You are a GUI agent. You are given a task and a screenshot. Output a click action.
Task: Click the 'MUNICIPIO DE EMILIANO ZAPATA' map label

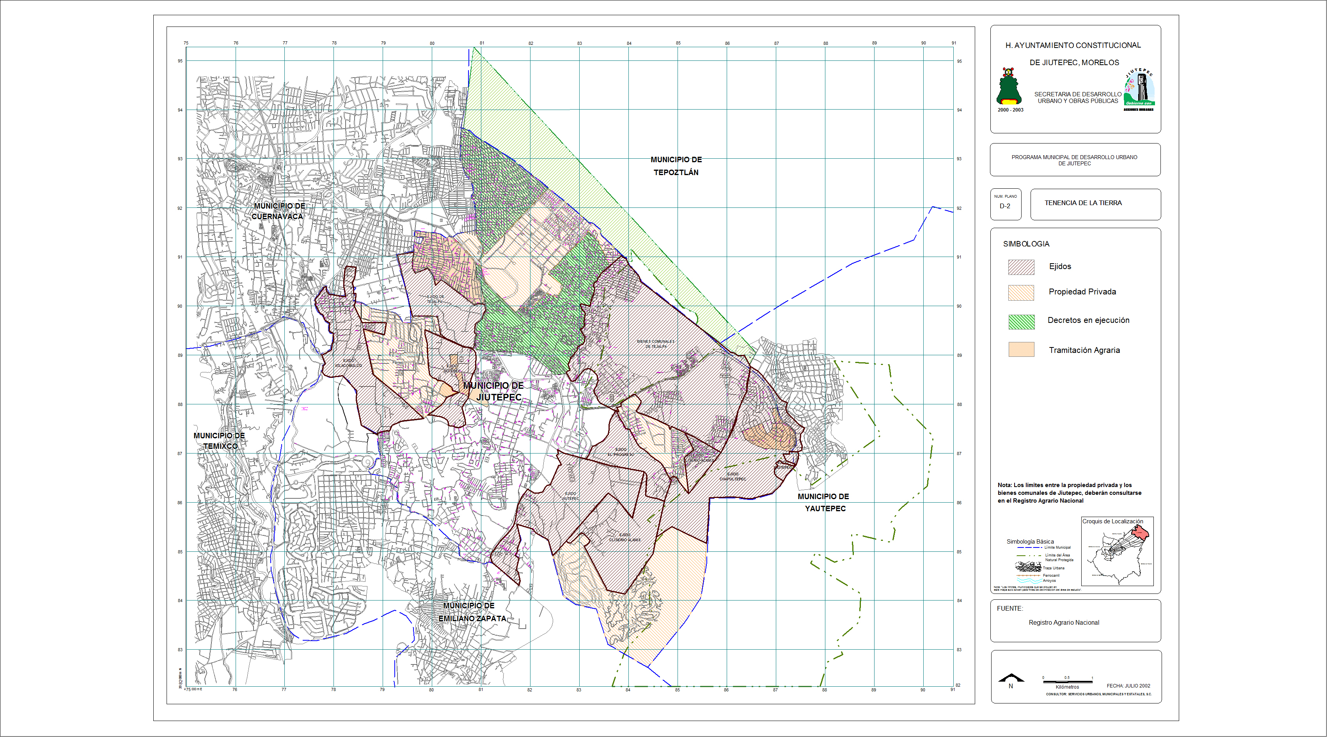point(472,612)
